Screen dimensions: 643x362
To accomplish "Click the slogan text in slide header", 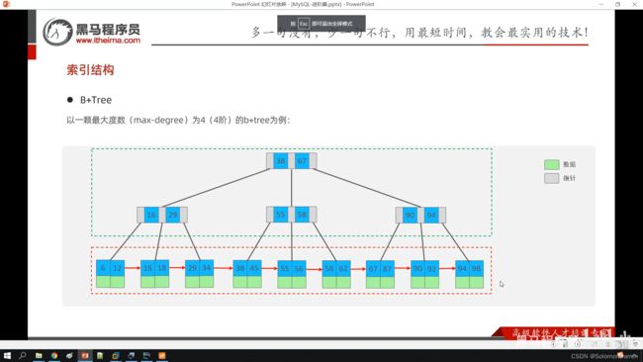I will tap(419, 32).
